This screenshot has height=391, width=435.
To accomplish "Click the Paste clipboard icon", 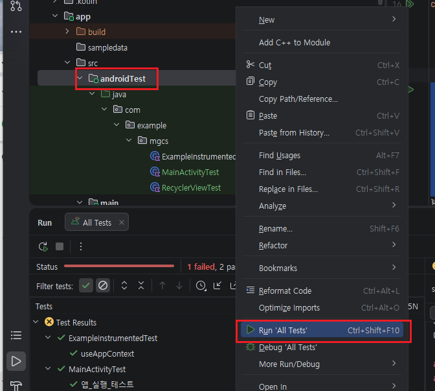I will (x=251, y=115).
